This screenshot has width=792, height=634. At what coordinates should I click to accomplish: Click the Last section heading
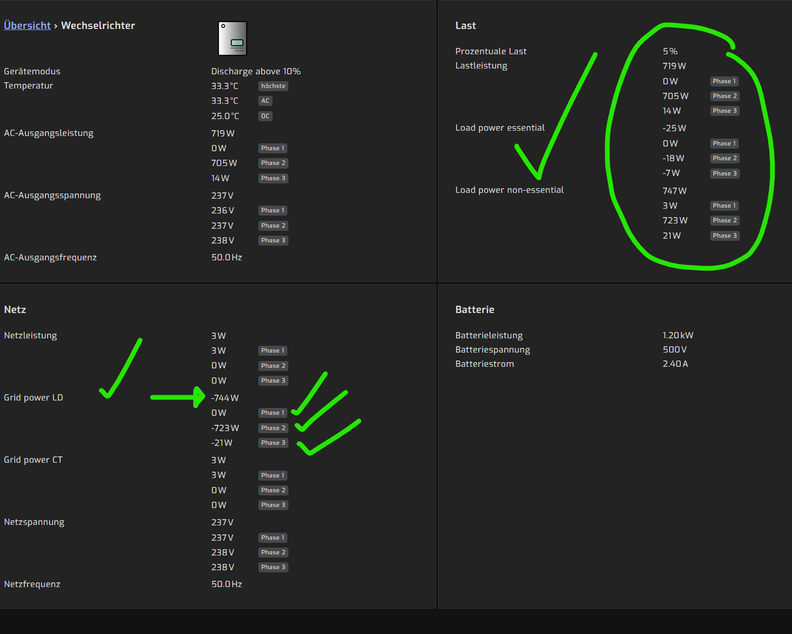click(465, 25)
